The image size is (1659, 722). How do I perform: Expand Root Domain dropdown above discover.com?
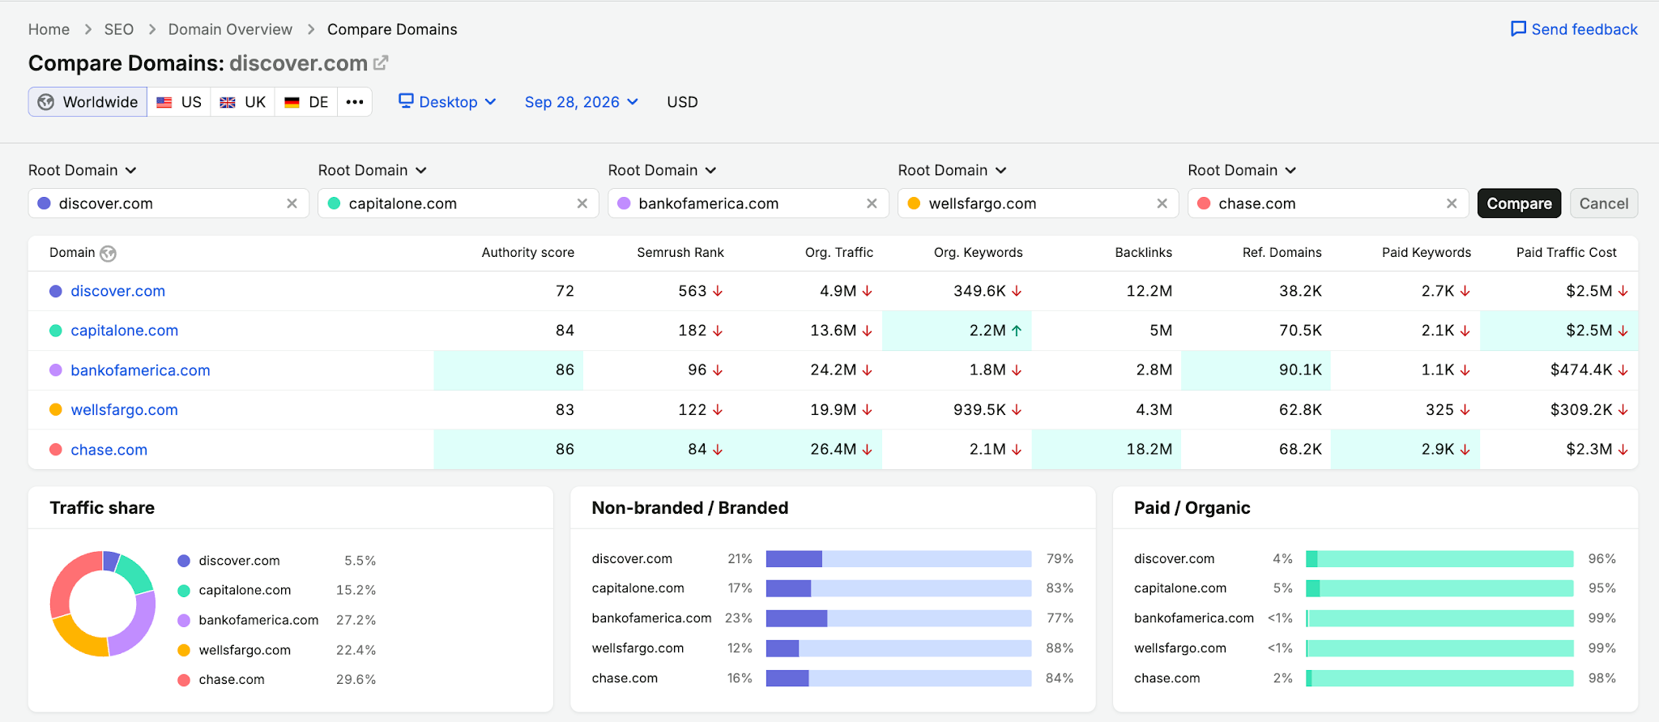83,170
